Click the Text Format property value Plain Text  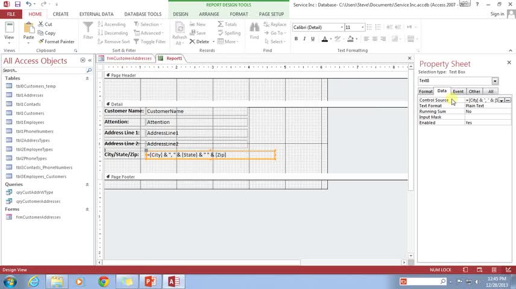[488, 106]
